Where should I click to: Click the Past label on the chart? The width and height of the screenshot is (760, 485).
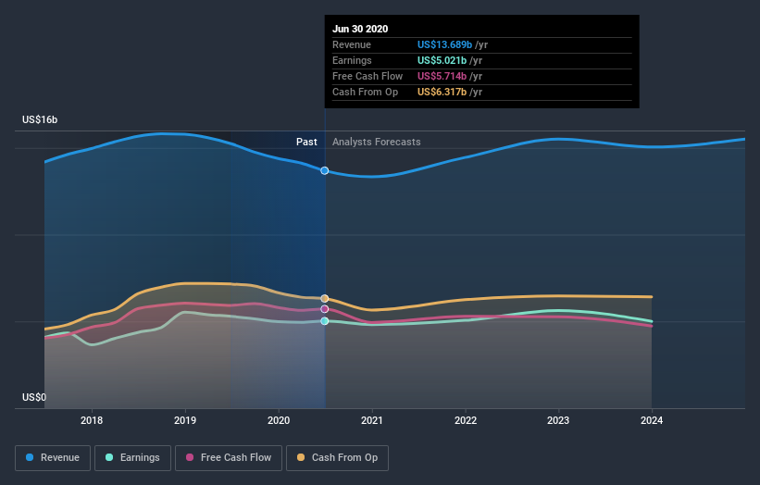tap(306, 142)
